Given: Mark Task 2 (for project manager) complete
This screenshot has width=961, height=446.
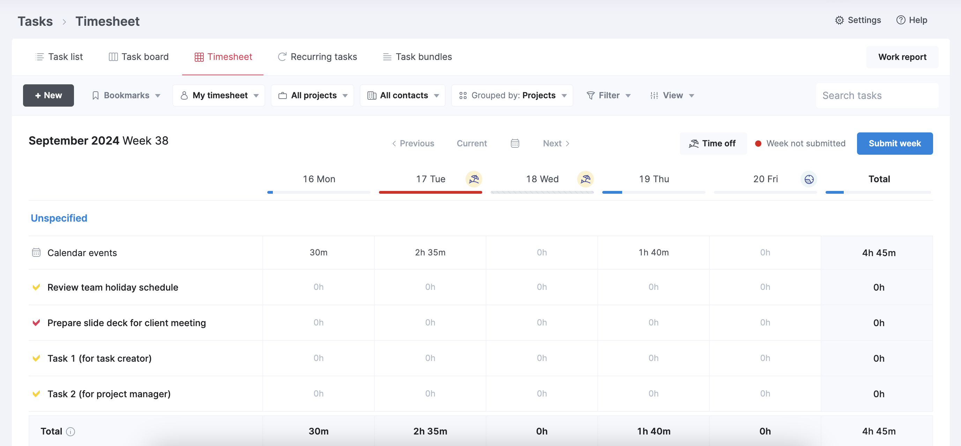Looking at the screenshot, I should (x=36, y=394).
